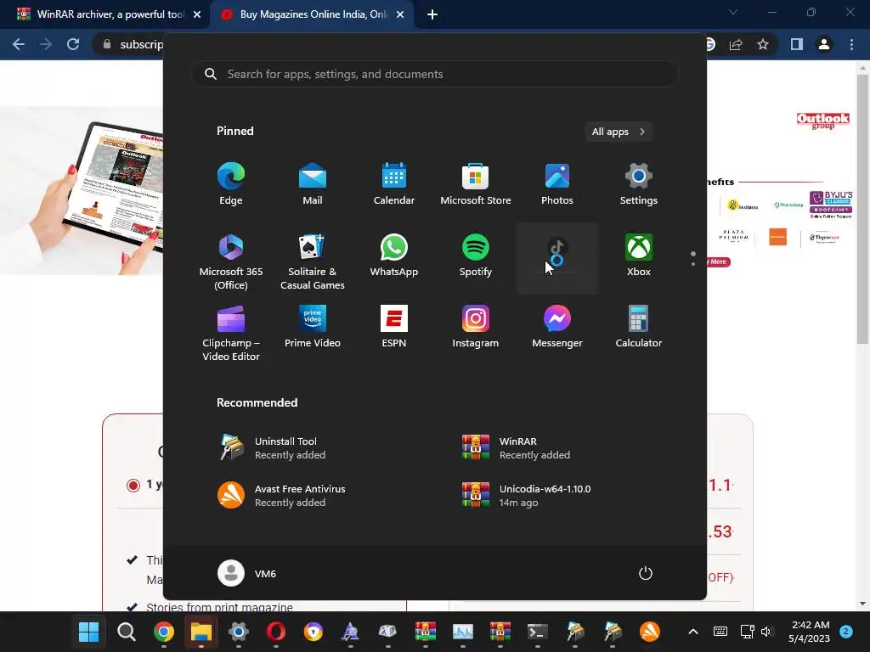Bookmark this page with the star icon
The height and width of the screenshot is (652, 870).
click(763, 44)
